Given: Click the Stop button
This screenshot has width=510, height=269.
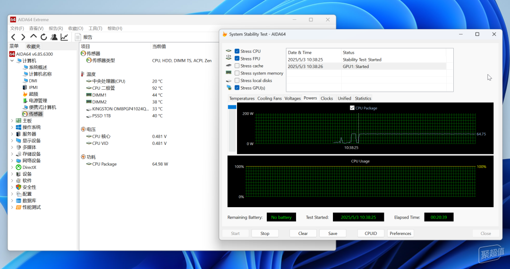Looking at the screenshot, I should point(265,233).
